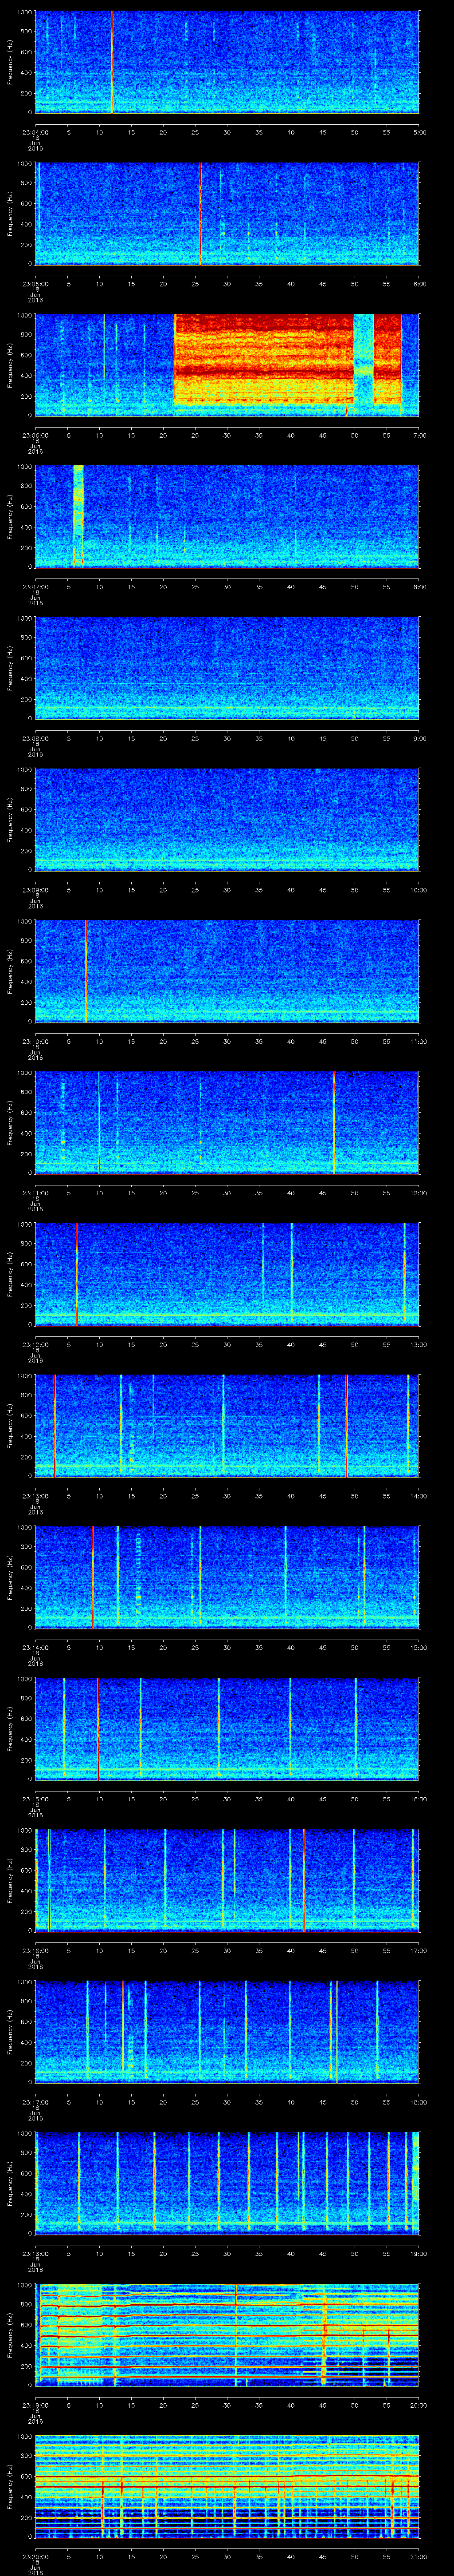
Task: Click the red spike in the 23:05 spectrogram
Action: tap(200, 213)
